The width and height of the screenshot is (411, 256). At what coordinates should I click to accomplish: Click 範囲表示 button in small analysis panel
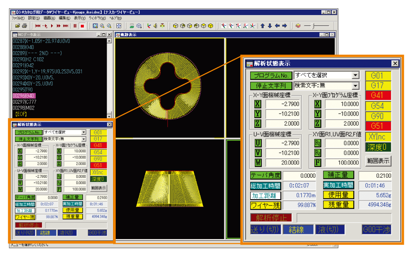[98, 188]
